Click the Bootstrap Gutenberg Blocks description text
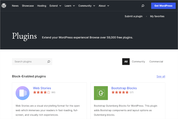 click(126, 110)
